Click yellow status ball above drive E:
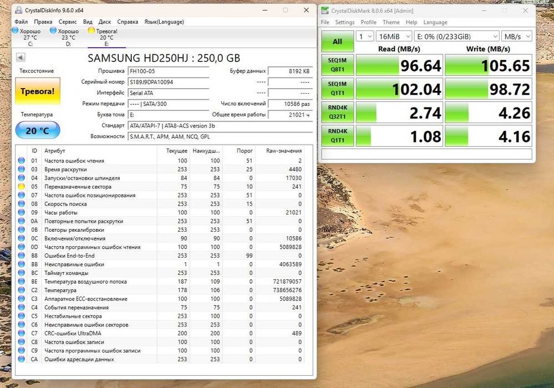The height and width of the screenshot is (388, 554). click(x=91, y=30)
